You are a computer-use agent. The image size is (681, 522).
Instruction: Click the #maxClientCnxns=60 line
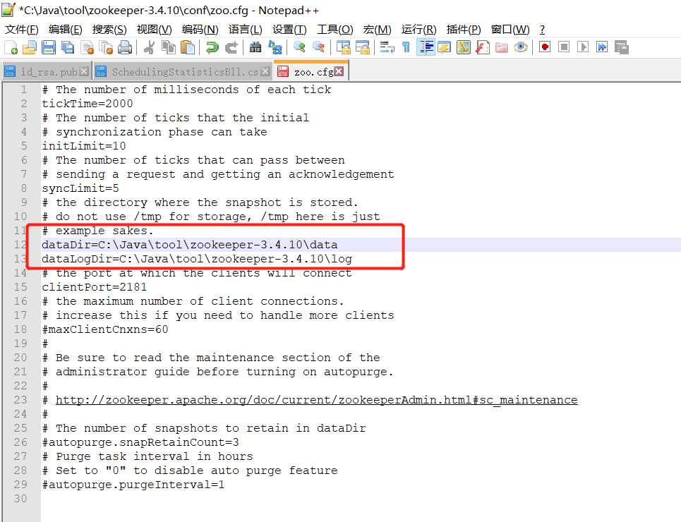coord(105,329)
